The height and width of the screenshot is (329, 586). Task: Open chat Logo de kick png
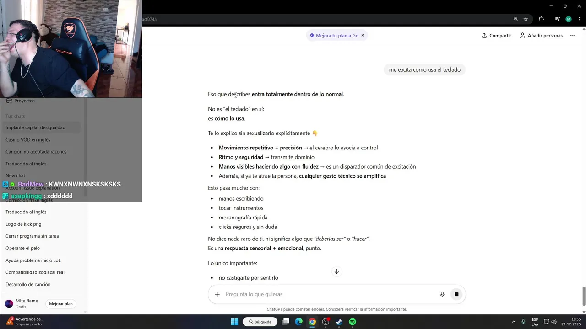(42, 224)
